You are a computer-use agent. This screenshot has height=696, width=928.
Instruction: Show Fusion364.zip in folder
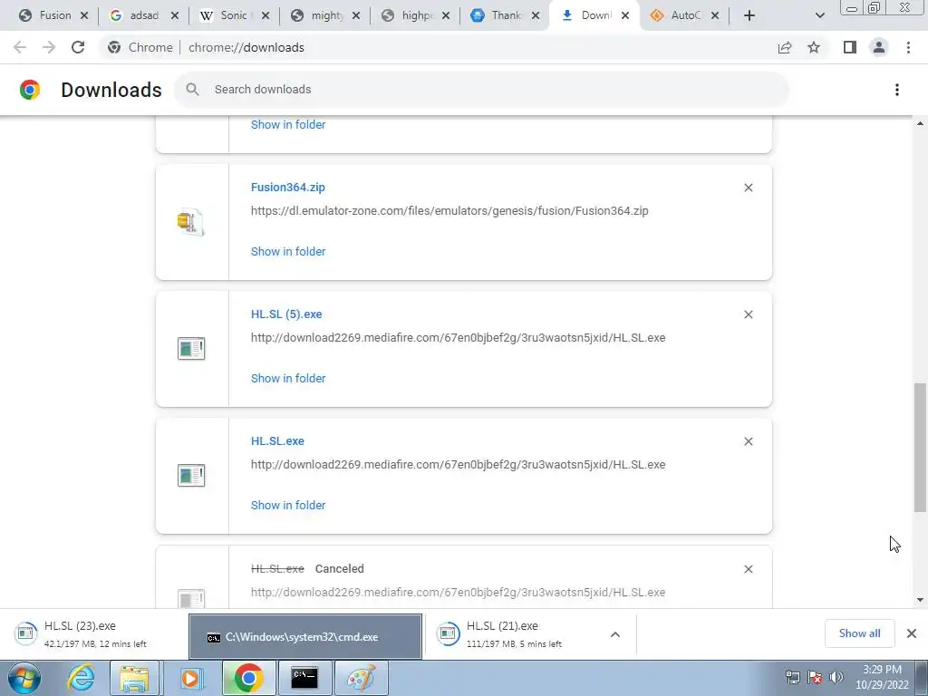[x=288, y=252]
